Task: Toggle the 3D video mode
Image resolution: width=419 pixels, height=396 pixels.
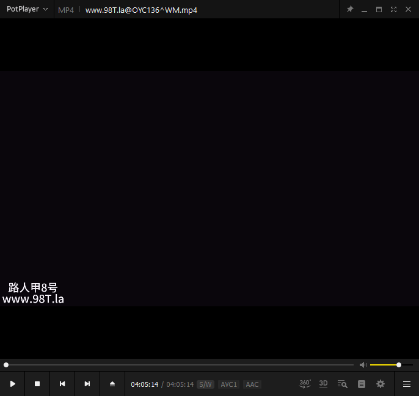Action: (324, 384)
